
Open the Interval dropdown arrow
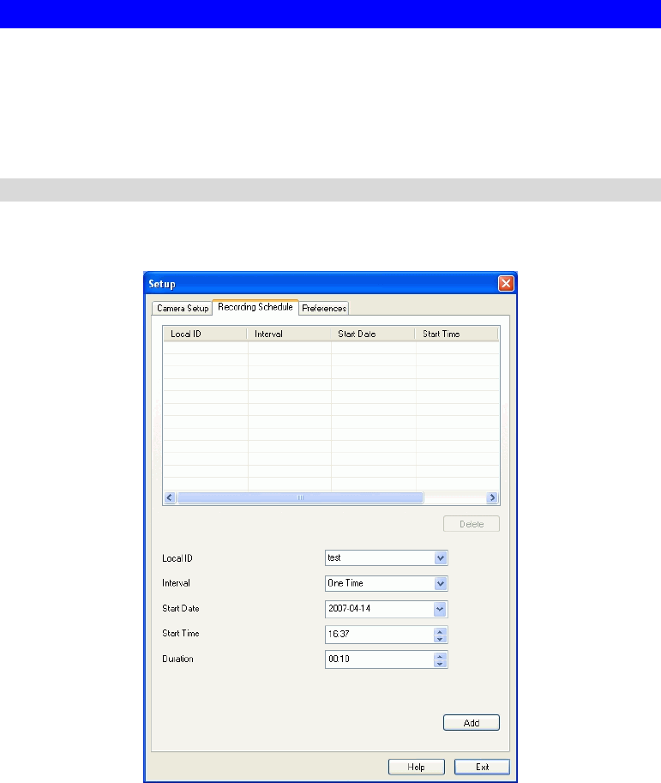pos(441,583)
